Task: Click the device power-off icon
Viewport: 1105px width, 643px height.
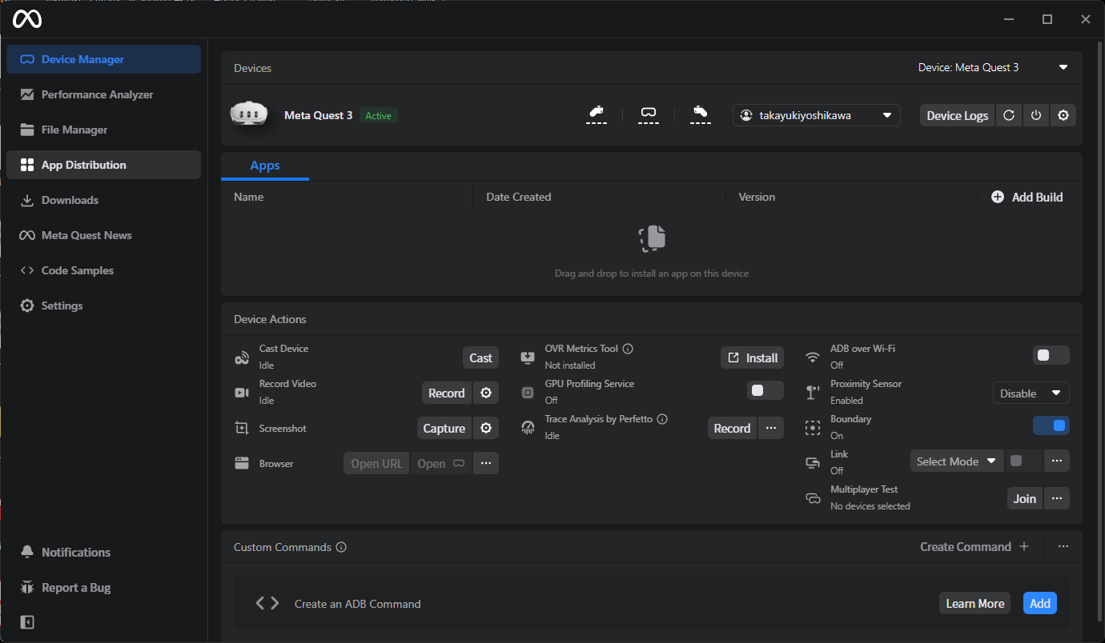Action: tap(1036, 115)
